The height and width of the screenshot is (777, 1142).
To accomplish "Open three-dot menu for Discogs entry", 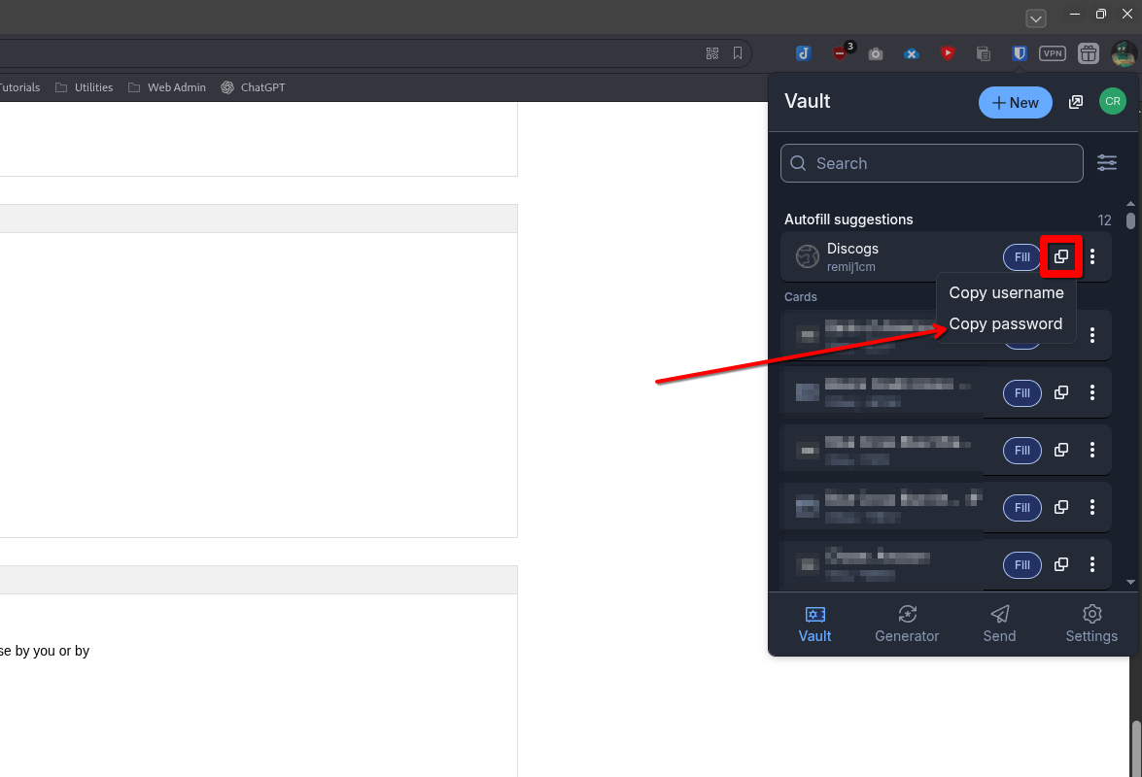I will [1092, 256].
